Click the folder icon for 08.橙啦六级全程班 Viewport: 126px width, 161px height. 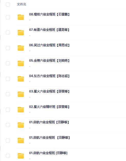tap(21, 17)
